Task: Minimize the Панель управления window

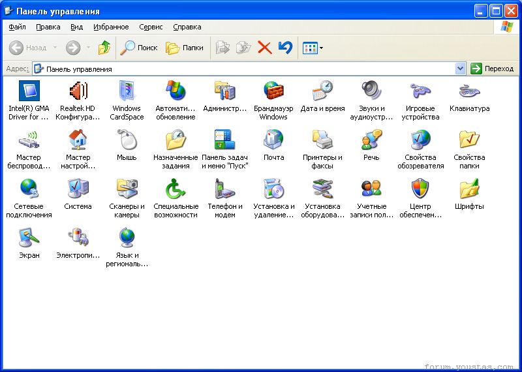Action: [x=480, y=11]
